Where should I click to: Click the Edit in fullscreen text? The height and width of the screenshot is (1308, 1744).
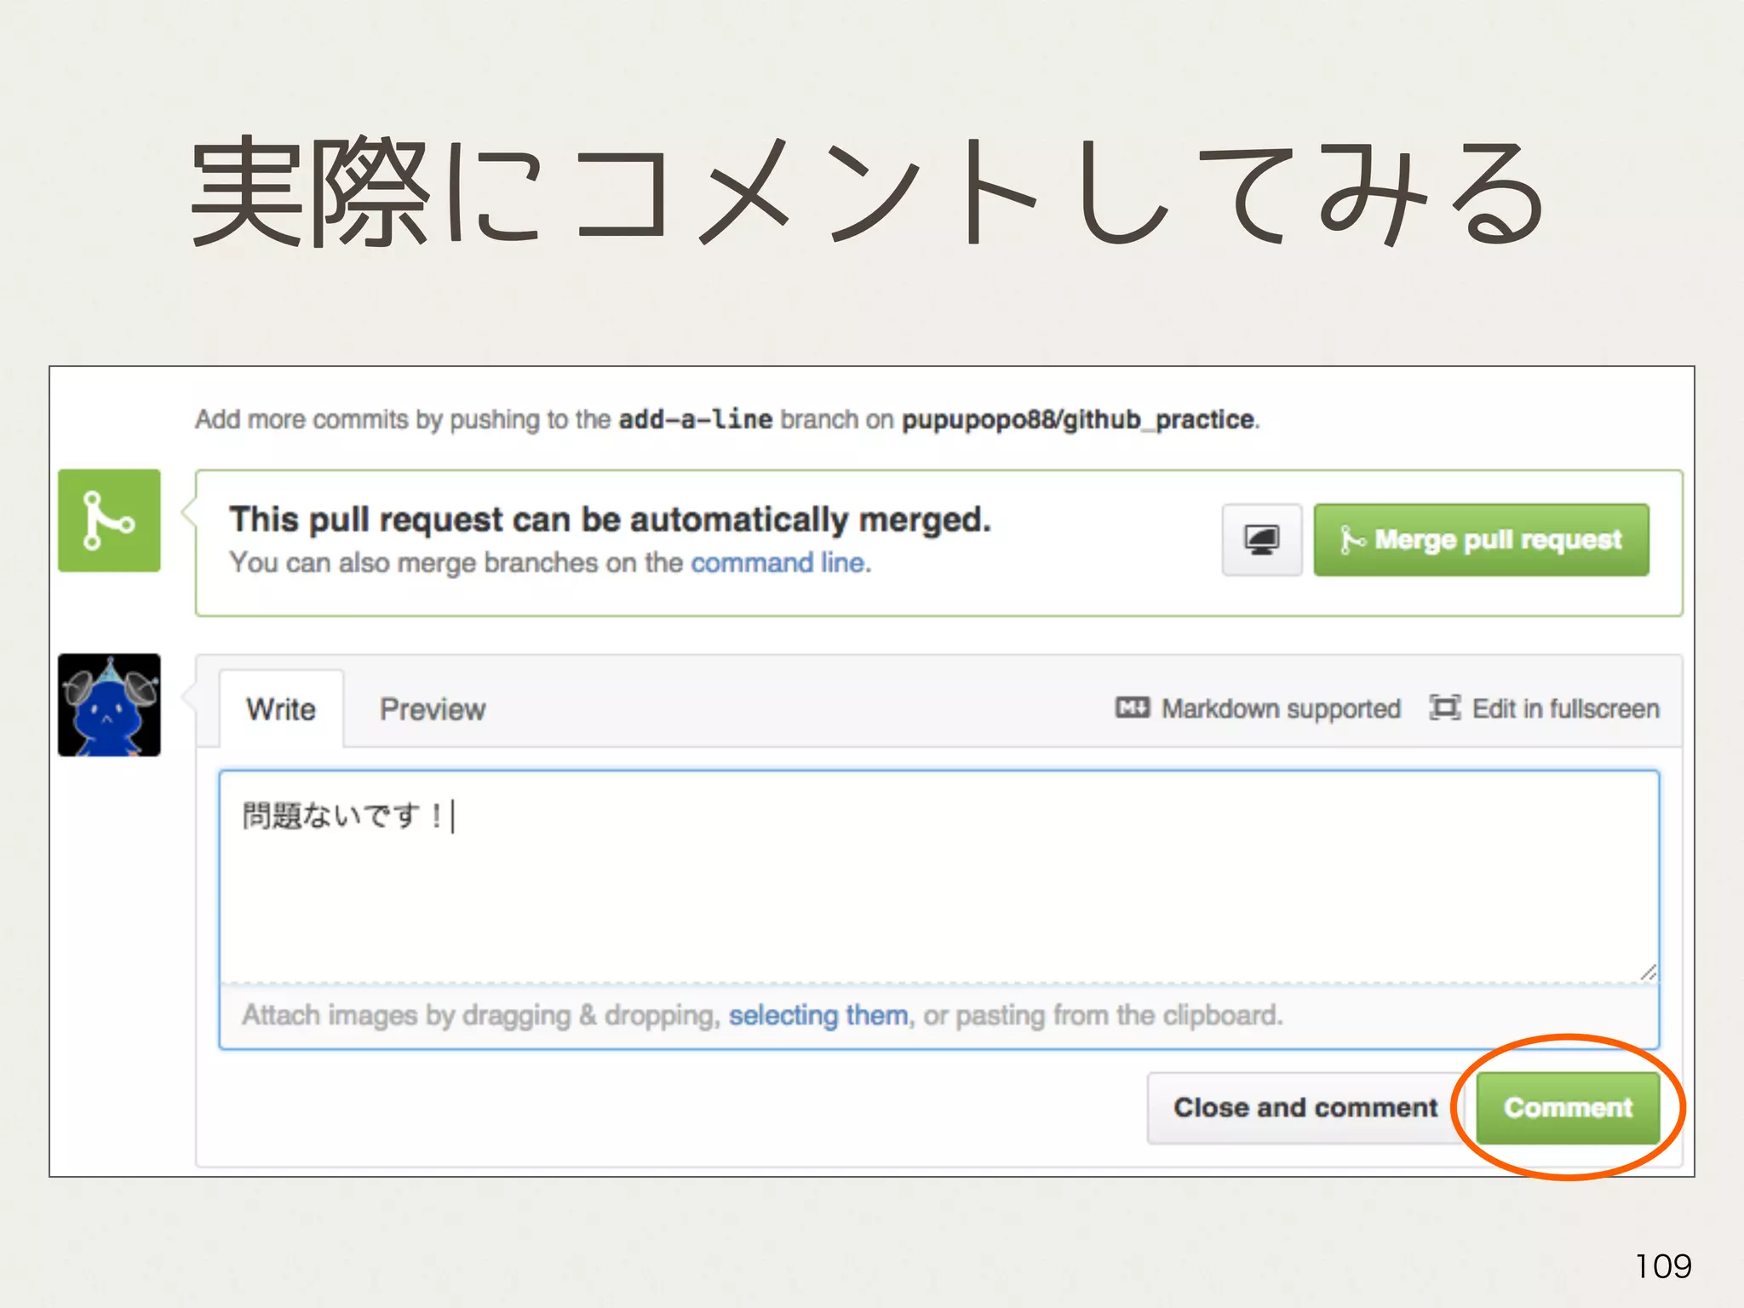coord(1565,708)
